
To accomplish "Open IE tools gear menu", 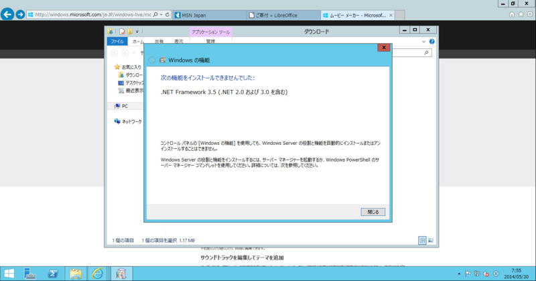I will click(x=530, y=14).
